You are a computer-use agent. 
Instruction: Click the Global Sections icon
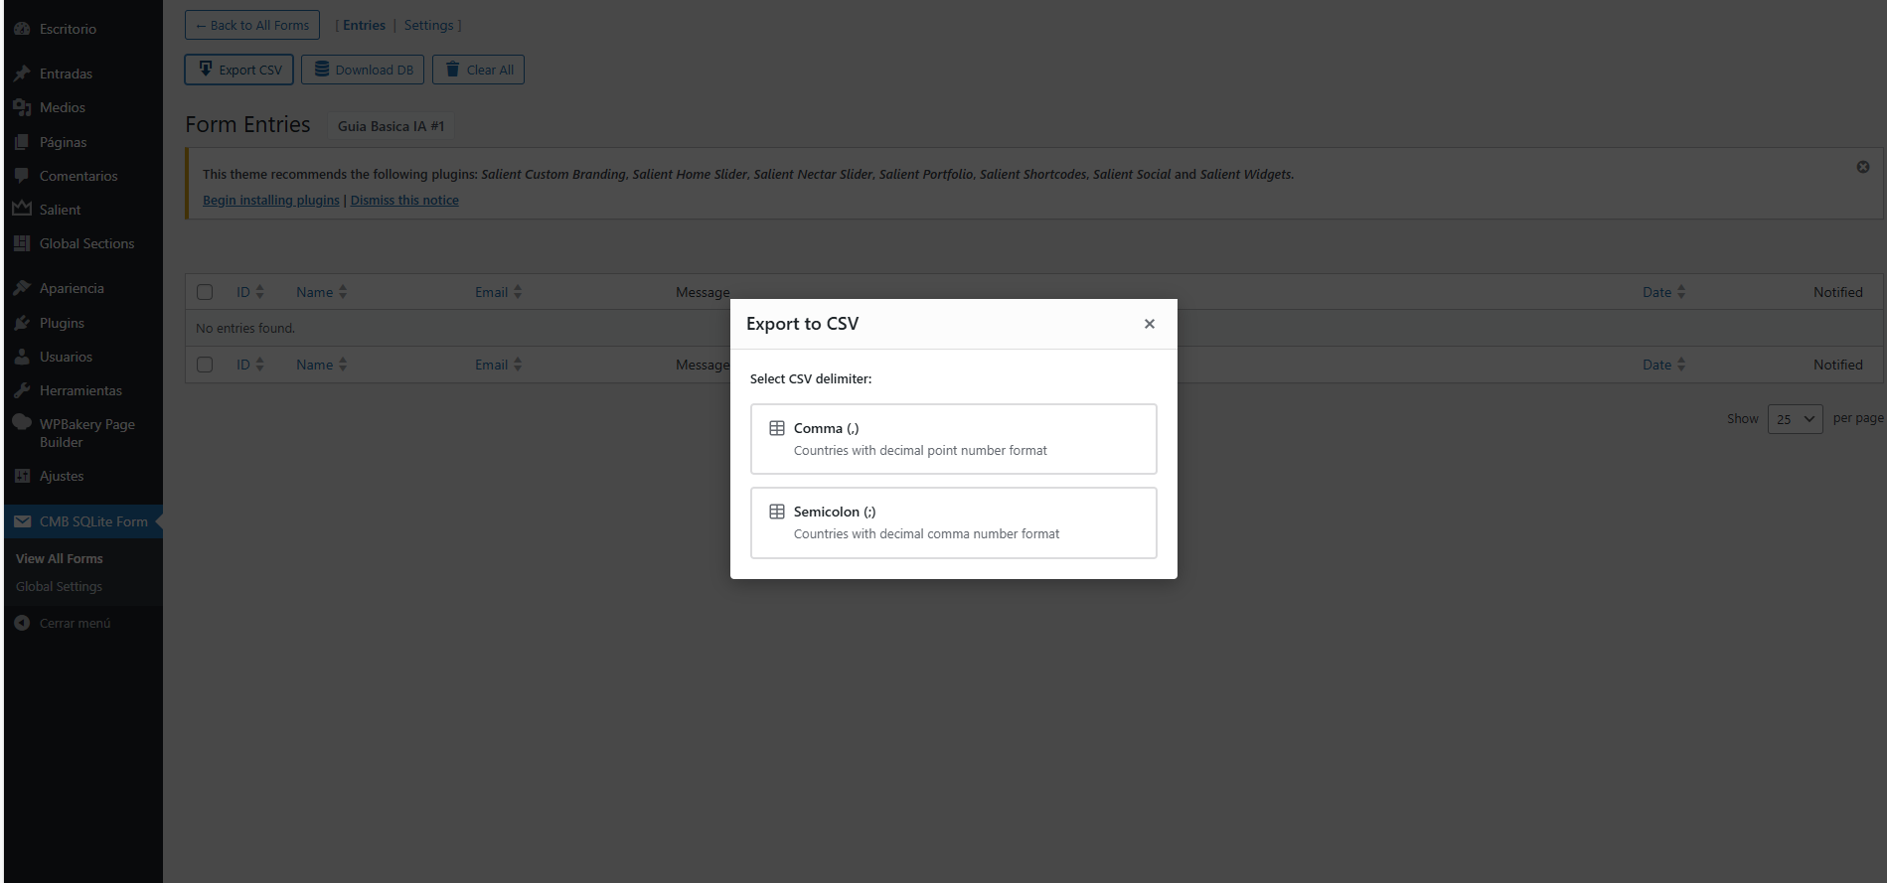point(22,243)
